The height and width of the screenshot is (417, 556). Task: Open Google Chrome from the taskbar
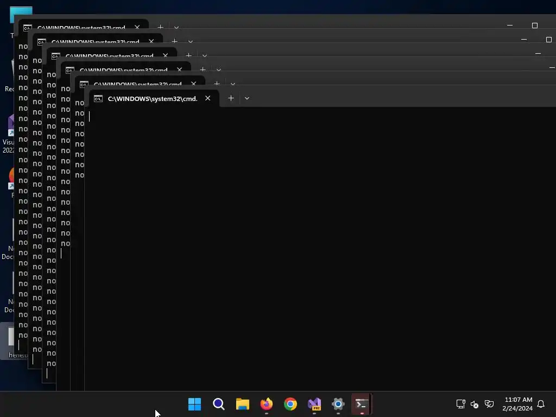(290, 404)
